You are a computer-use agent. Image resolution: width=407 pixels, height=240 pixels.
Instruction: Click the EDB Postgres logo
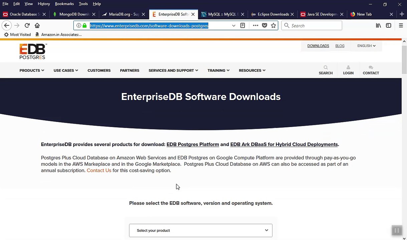[33, 52]
